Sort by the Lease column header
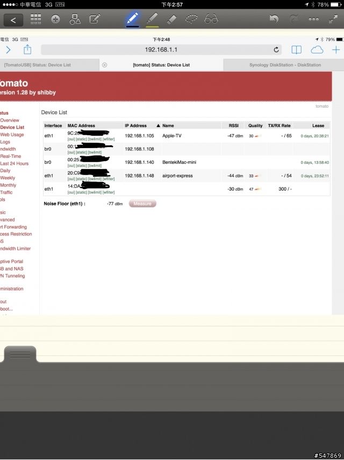This screenshot has width=344, height=460. click(x=318, y=126)
